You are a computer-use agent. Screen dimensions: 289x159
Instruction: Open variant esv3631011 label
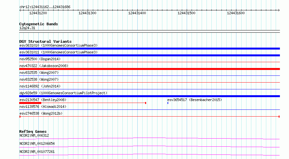click(x=58, y=52)
